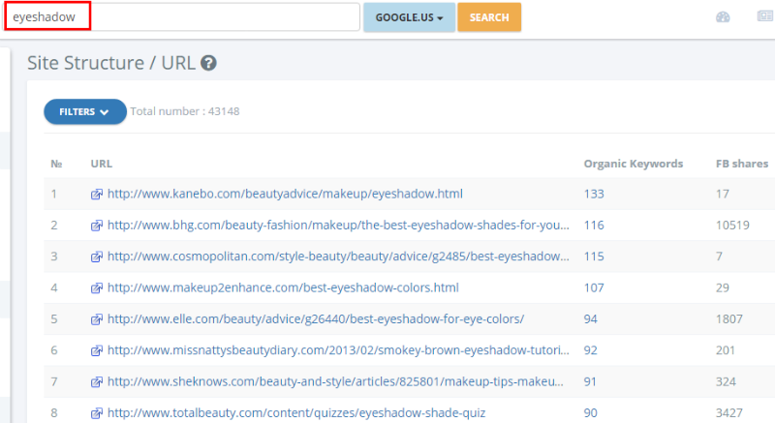Click external link icon for makeup2enhance.com row
Image resolution: width=775 pixels, height=423 pixels.
(97, 288)
